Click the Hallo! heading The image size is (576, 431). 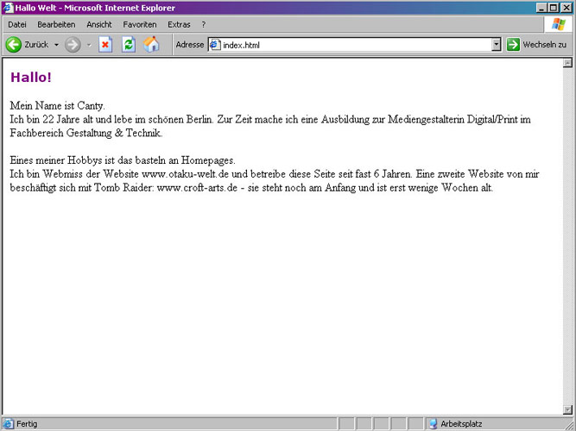coord(31,78)
